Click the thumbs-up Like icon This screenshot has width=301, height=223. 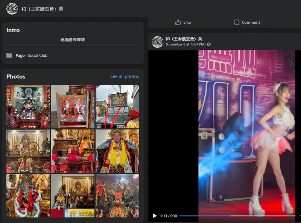click(x=178, y=23)
